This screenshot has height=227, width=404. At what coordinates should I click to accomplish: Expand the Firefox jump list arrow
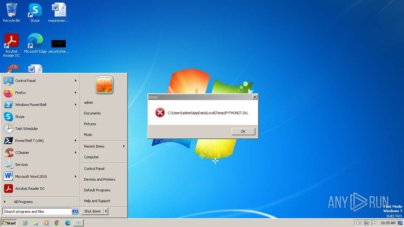76,93
